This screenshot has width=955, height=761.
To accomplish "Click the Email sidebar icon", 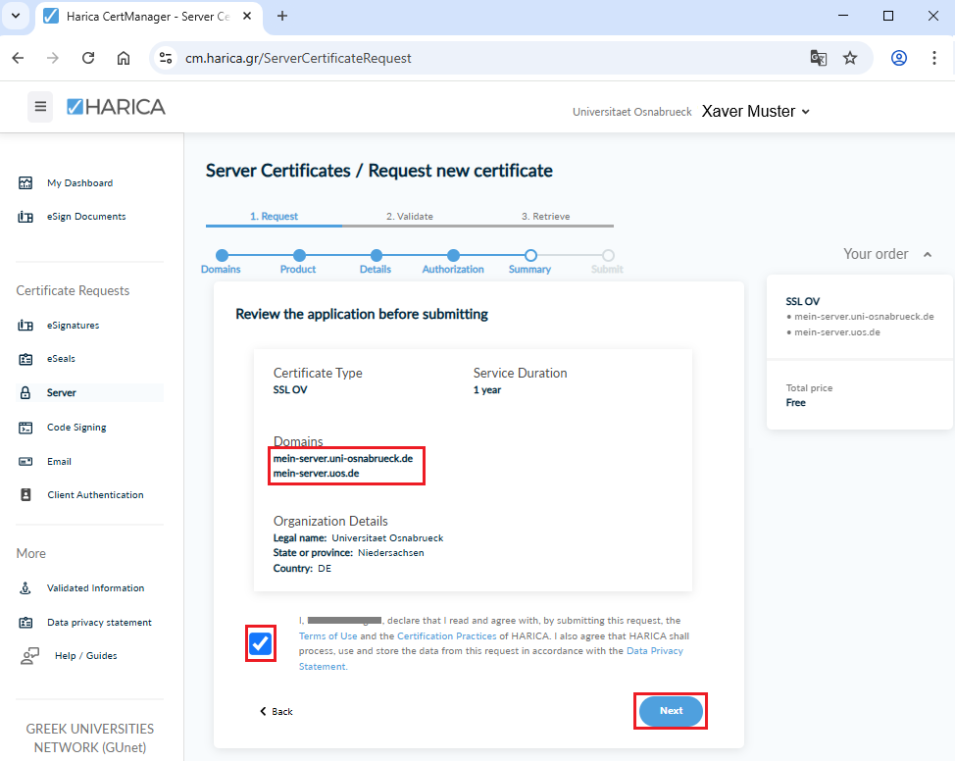I will (25, 462).
